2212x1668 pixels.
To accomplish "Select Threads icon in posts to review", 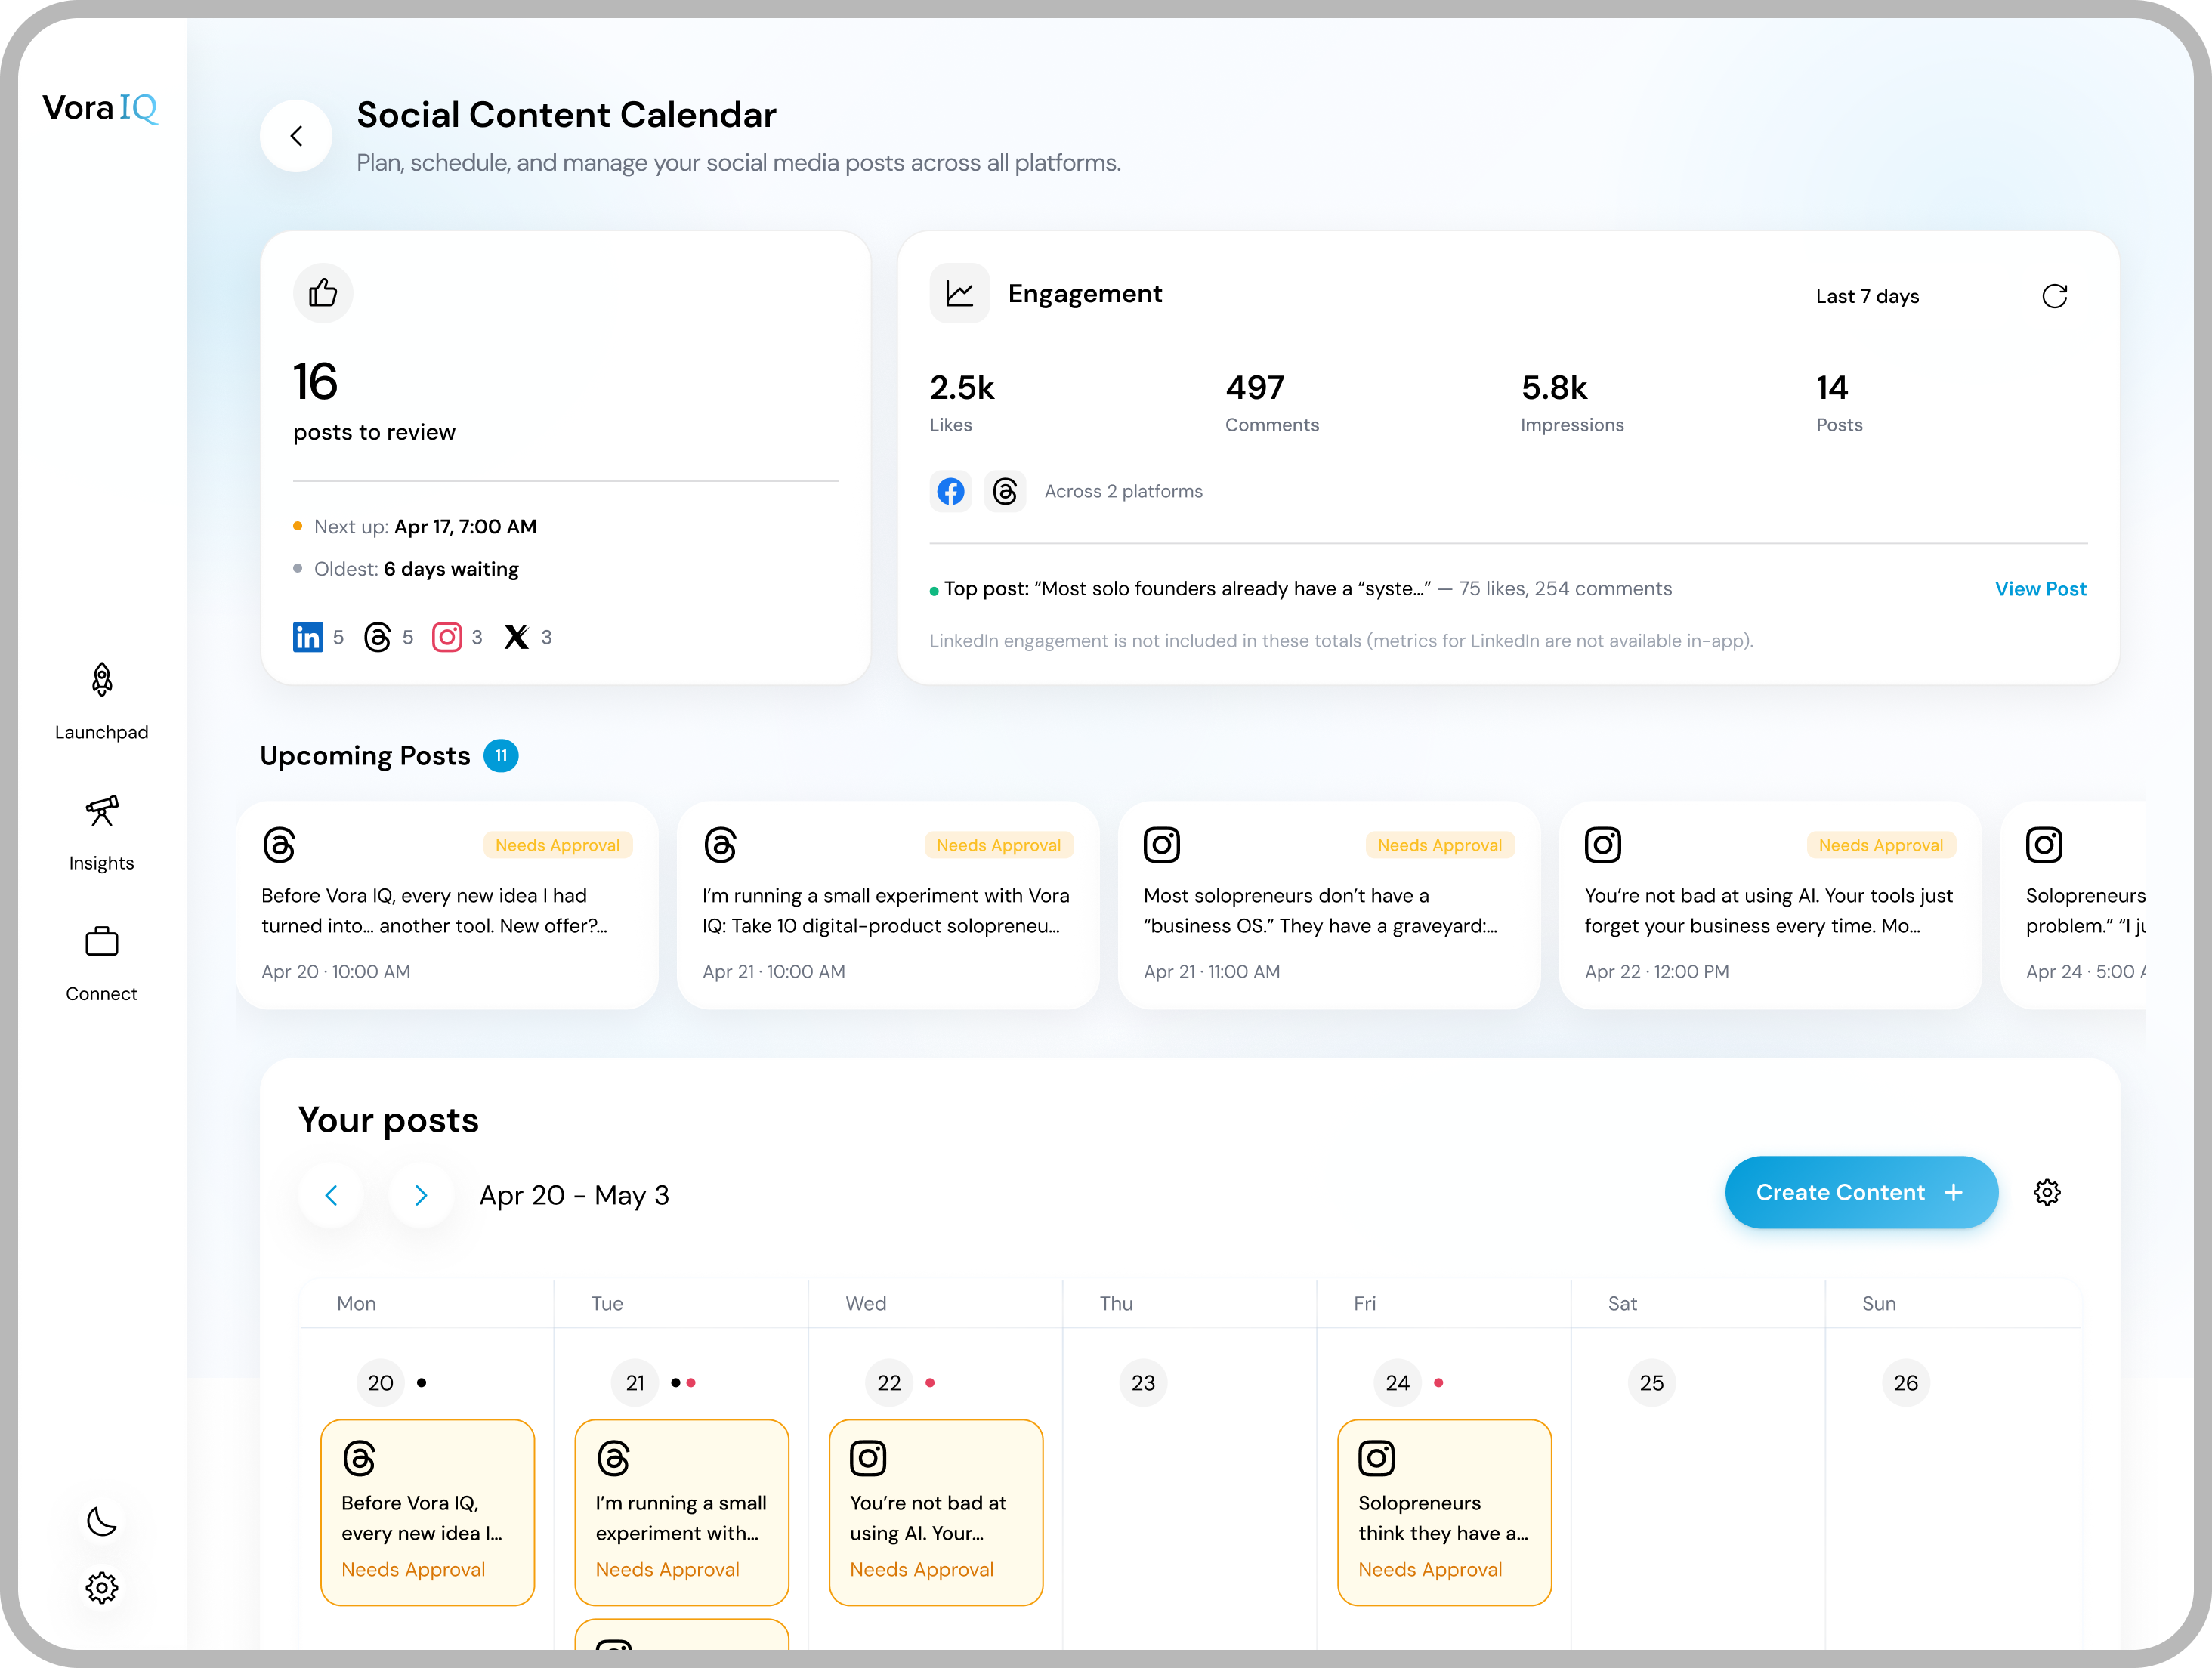I will click(377, 637).
